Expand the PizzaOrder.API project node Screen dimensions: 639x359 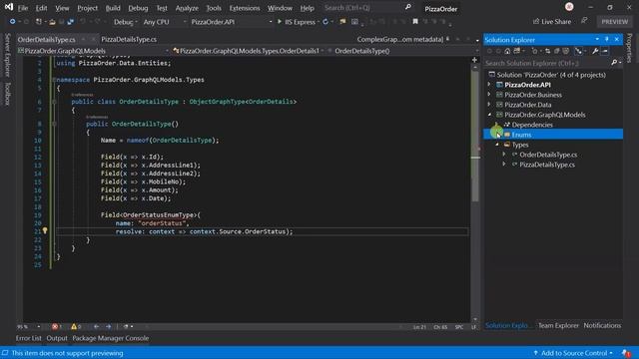(489, 84)
